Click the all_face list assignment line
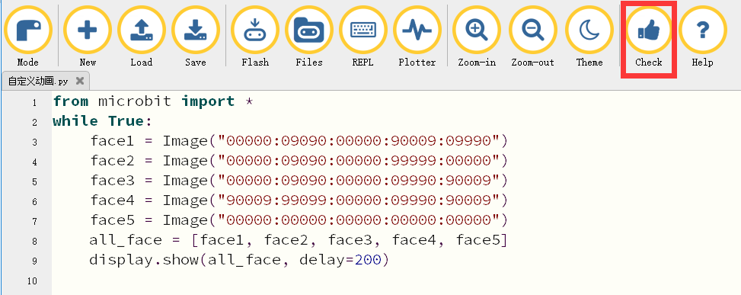The width and height of the screenshot is (741, 295). coord(299,240)
